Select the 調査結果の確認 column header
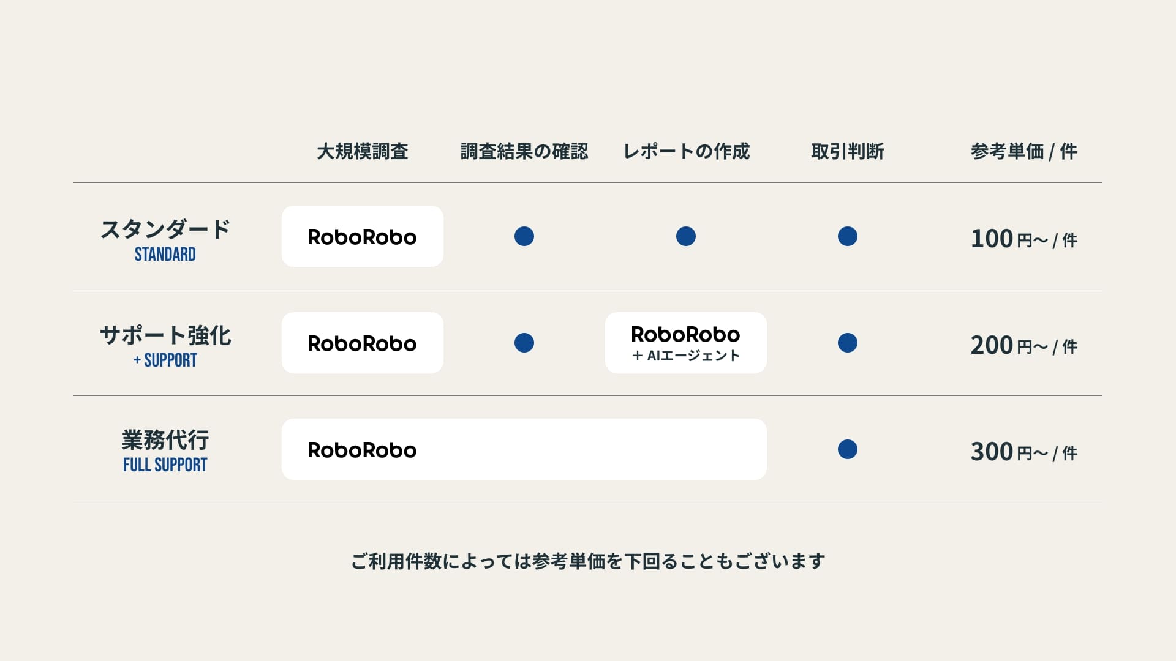1176x661 pixels. 524,151
